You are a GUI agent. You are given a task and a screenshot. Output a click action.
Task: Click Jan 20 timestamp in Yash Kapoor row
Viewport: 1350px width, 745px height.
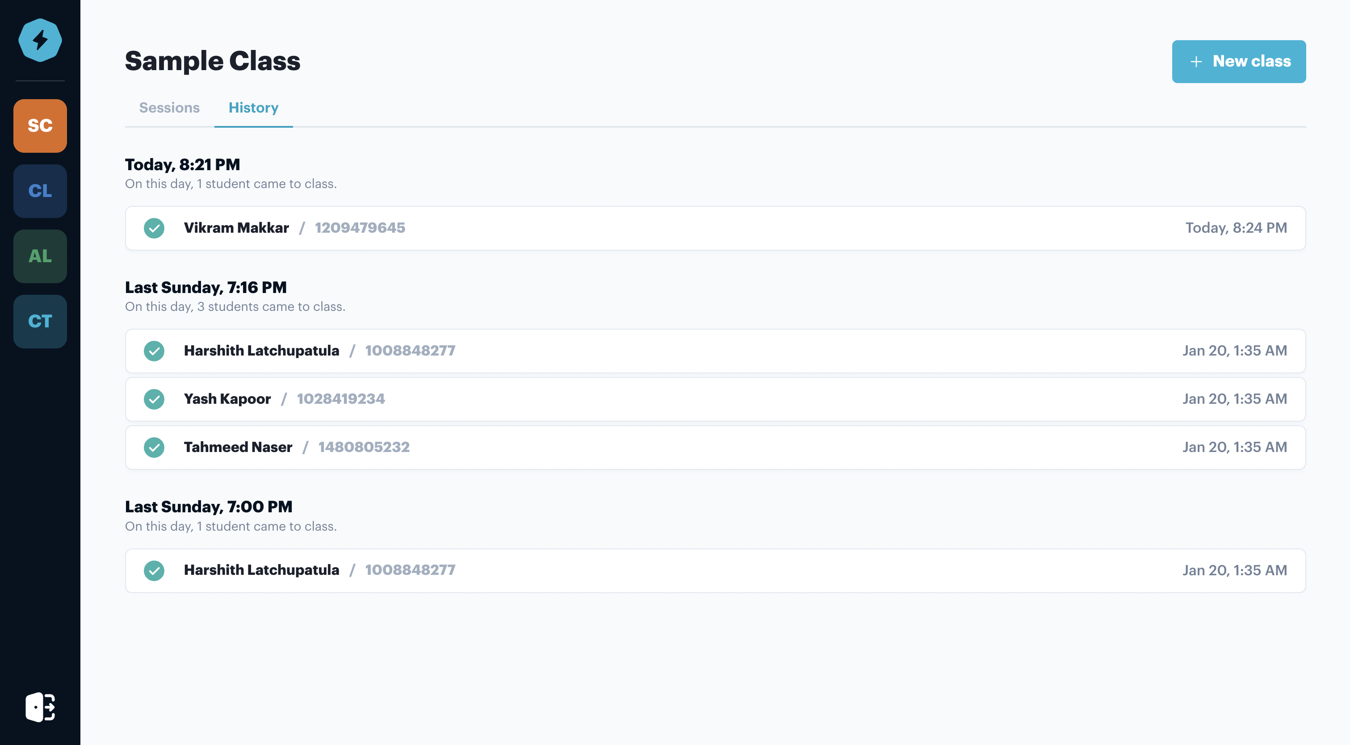1235,399
